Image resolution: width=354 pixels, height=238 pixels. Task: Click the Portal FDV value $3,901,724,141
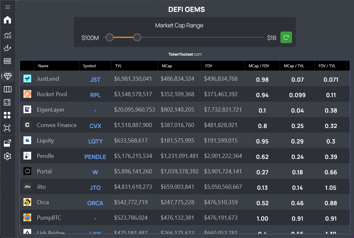click(x=223, y=171)
